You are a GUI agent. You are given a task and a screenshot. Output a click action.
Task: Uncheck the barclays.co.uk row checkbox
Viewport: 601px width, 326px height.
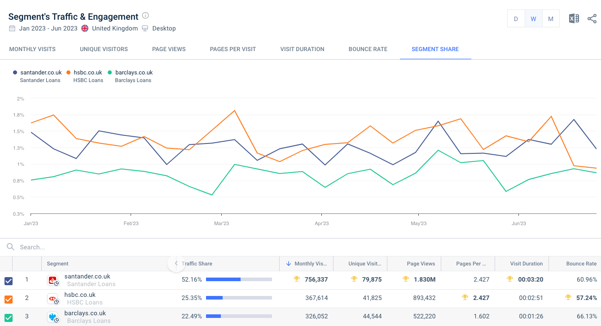coord(9,317)
